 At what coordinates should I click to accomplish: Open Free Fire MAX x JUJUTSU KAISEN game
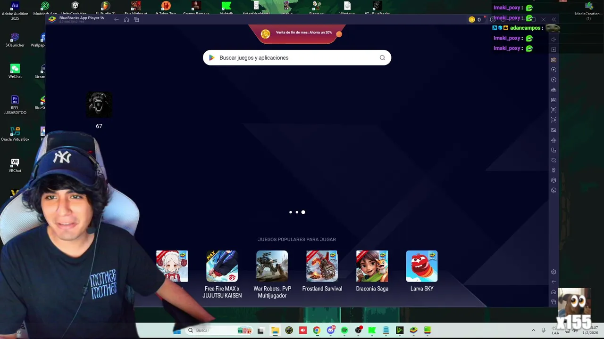click(x=222, y=274)
